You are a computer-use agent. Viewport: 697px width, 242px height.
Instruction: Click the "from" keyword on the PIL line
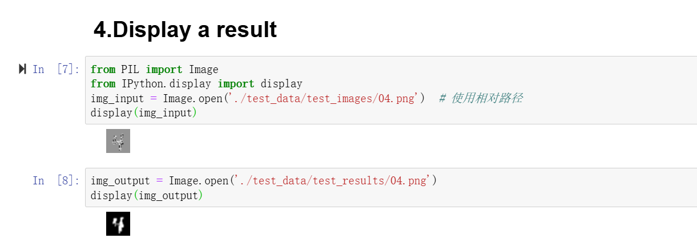(x=103, y=70)
